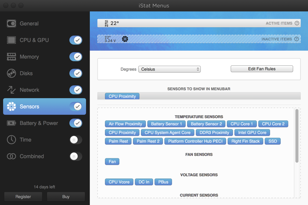Select Right Fin Stack sensor
The width and height of the screenshot is (308, 205).
(x=245, y=141)
